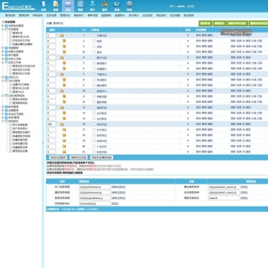This screenshot has width=268, height=268.
Task: Click the folder icon in row ID 9
Action: pyautogui.click(x=64, y=85)
